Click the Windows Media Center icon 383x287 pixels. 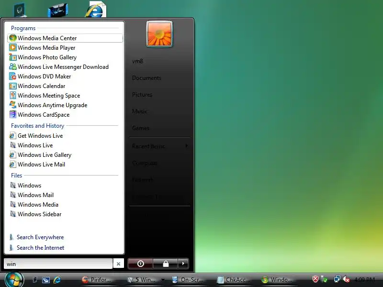click(13, 38)
